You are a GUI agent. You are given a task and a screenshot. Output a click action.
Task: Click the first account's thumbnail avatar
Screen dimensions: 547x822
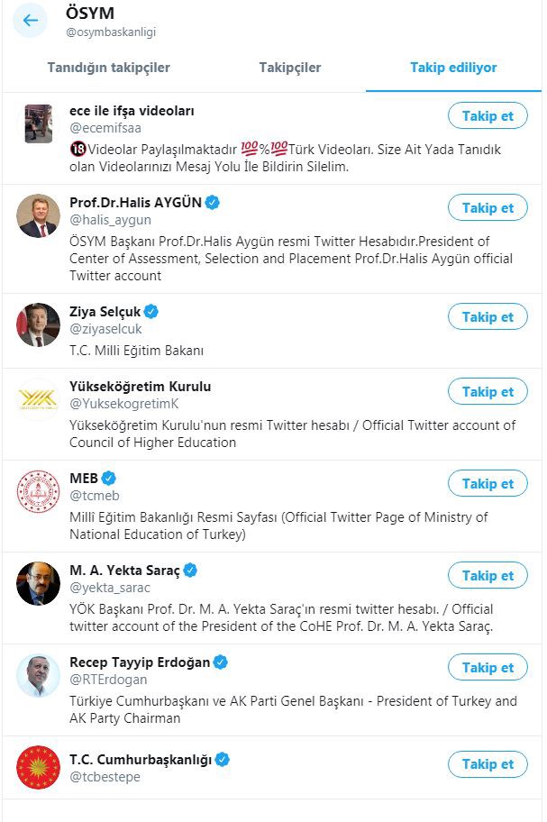pos(38,123)
